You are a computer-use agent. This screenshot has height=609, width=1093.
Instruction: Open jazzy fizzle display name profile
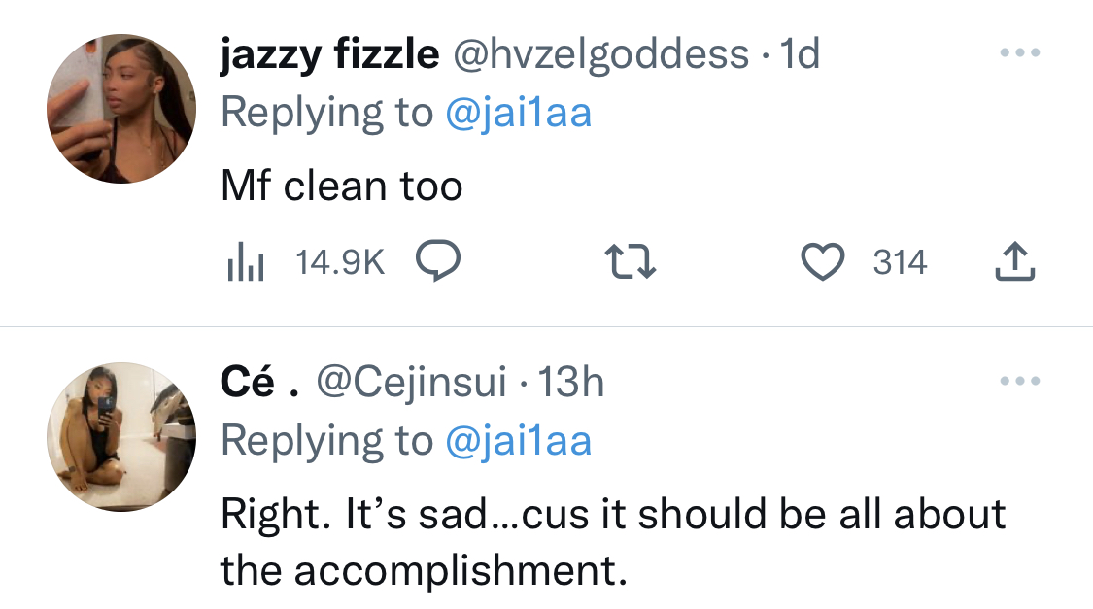pyautogui.click(x=329, y=55)
